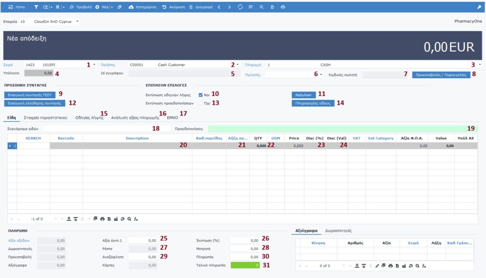Click the fx formula icon under items grid

[136, 219]
